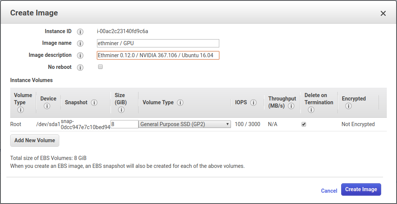Click the root volume size input field
Screen dimensions: 397x204
125,124
